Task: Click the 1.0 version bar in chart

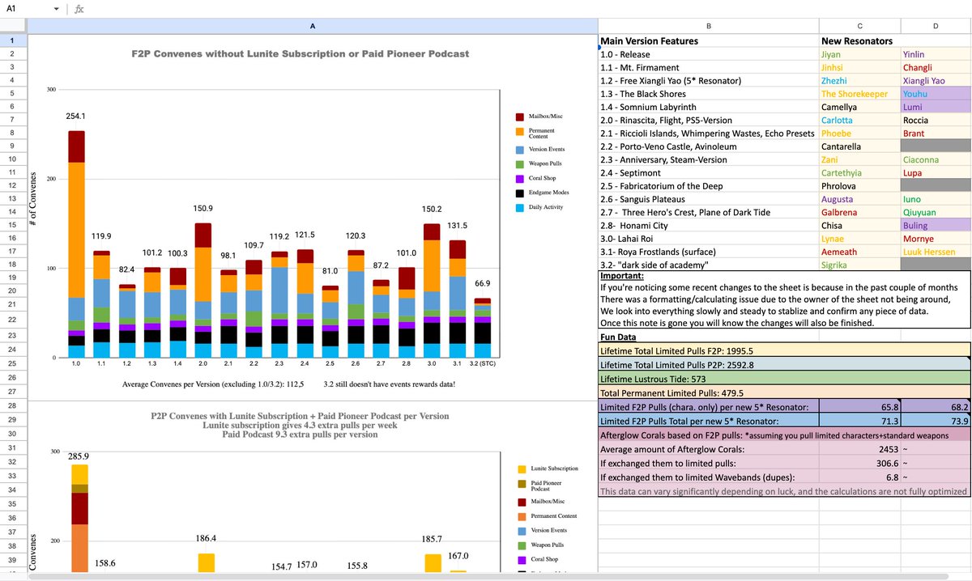Action: point(76,244)
